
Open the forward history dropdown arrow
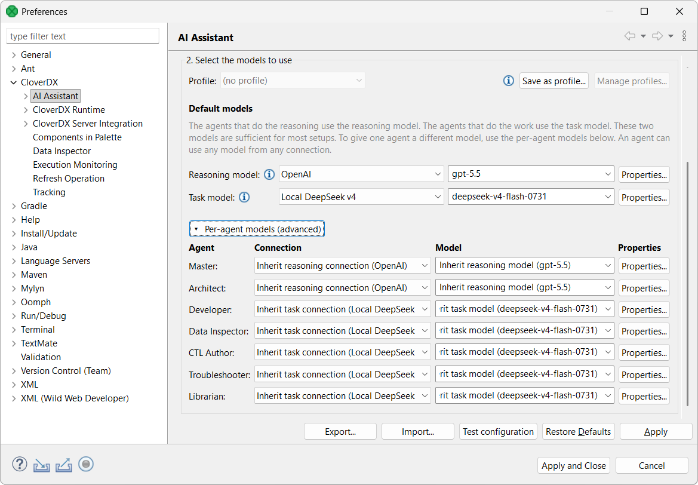click(671, 36)
